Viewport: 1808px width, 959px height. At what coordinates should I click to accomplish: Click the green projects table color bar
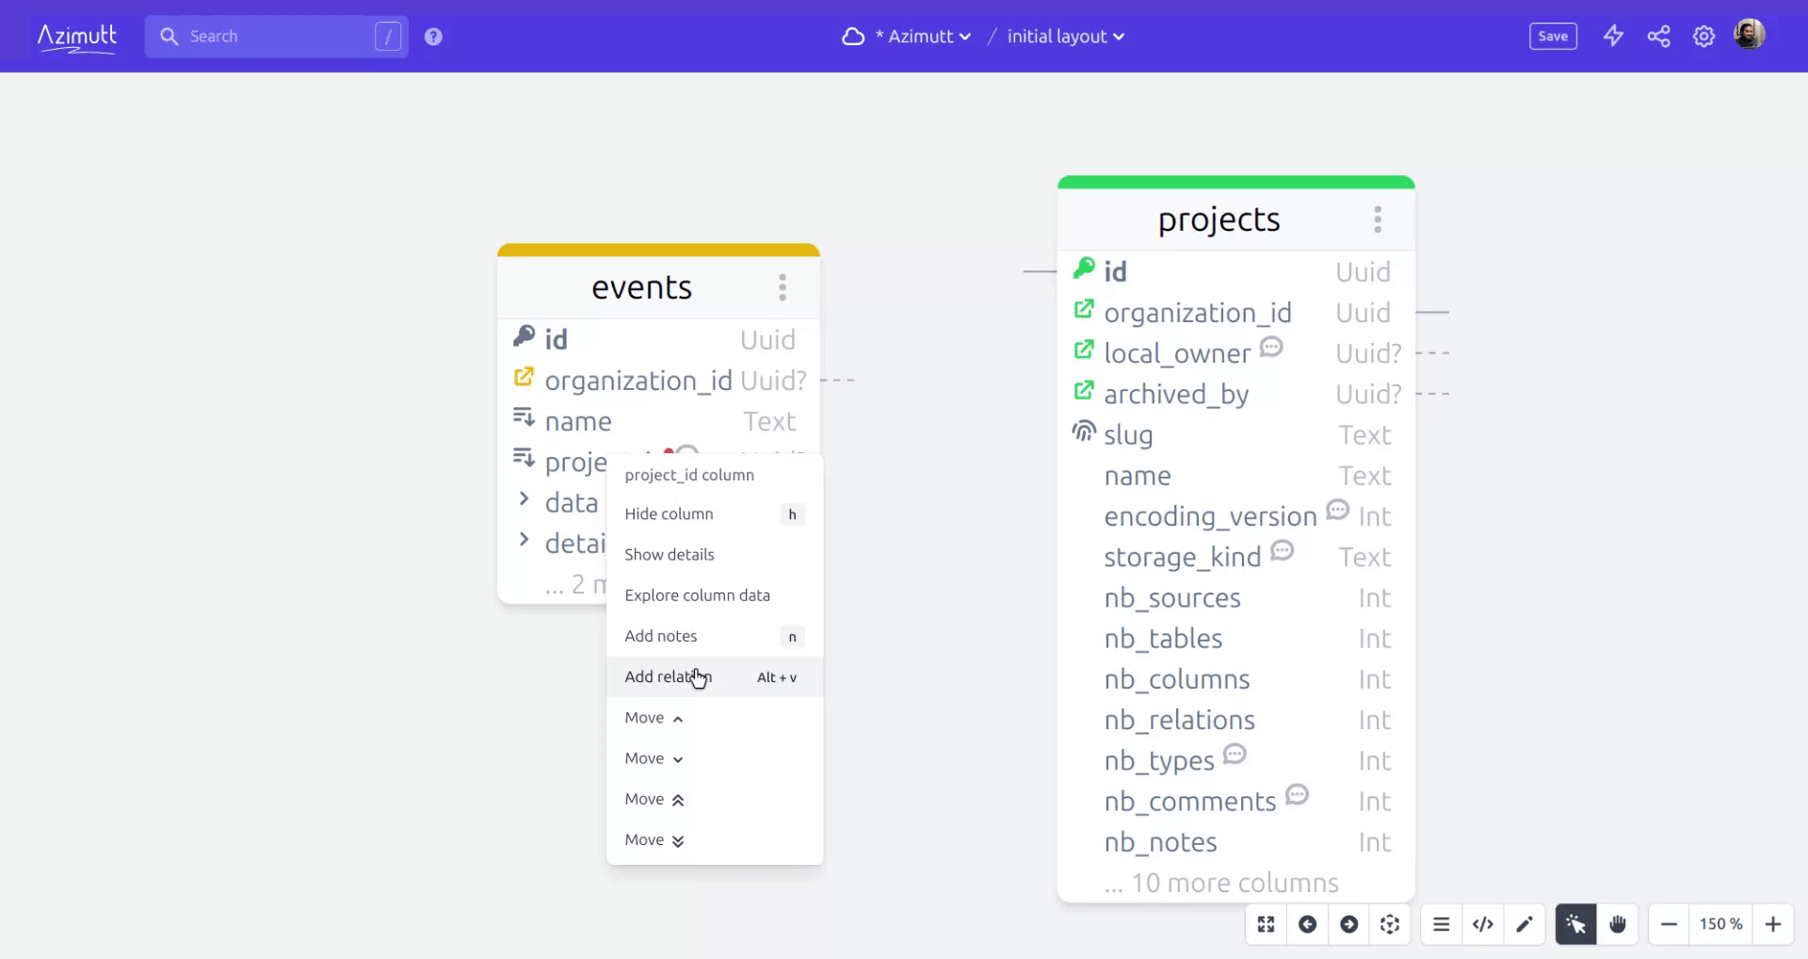[1235, 182]
